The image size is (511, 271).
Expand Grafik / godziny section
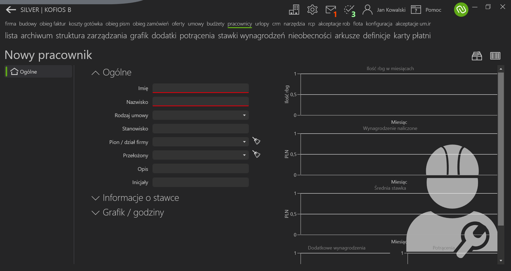pyautogui.click(x=95, y=213)
